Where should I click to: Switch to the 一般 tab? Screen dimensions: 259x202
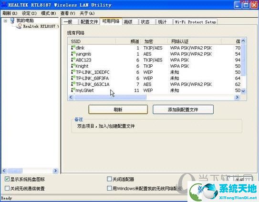tap(70, 22)
